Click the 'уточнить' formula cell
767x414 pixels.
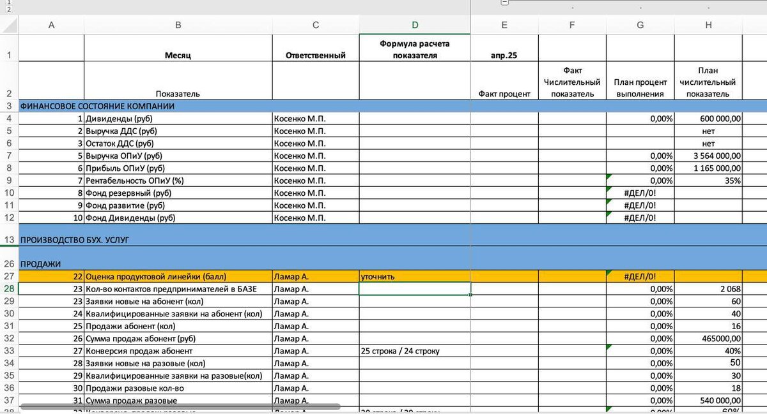pyautogui.click(x=415, y=276)
